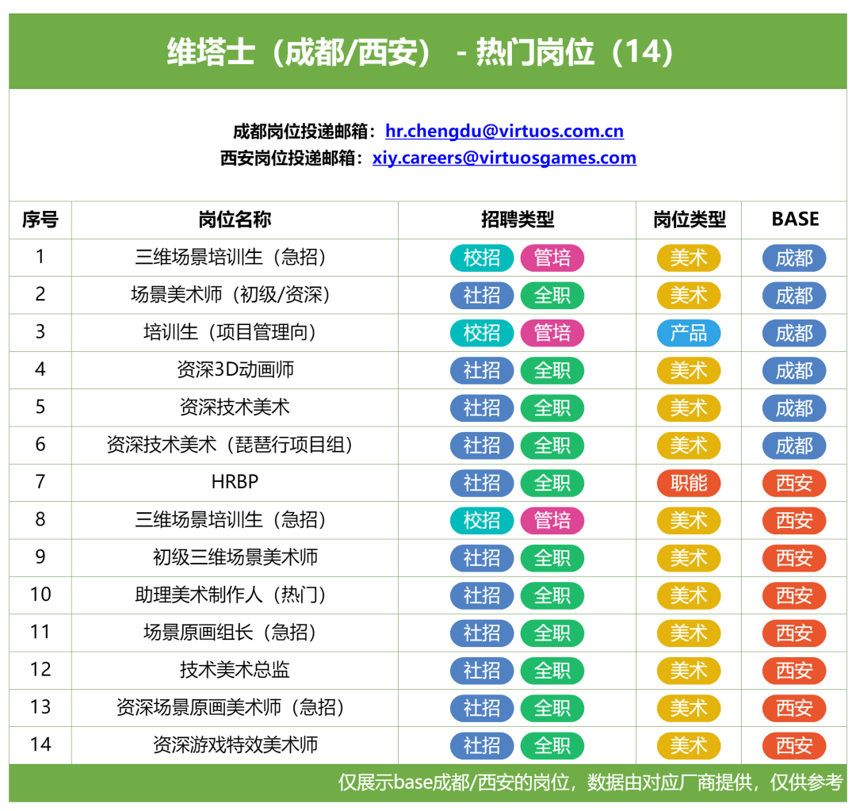Click the 社招 tag in 场景原画组长 row

(482, 633)
